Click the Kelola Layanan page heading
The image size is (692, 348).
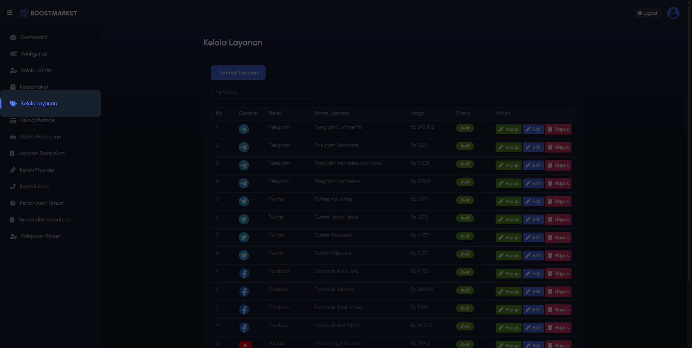233,43
